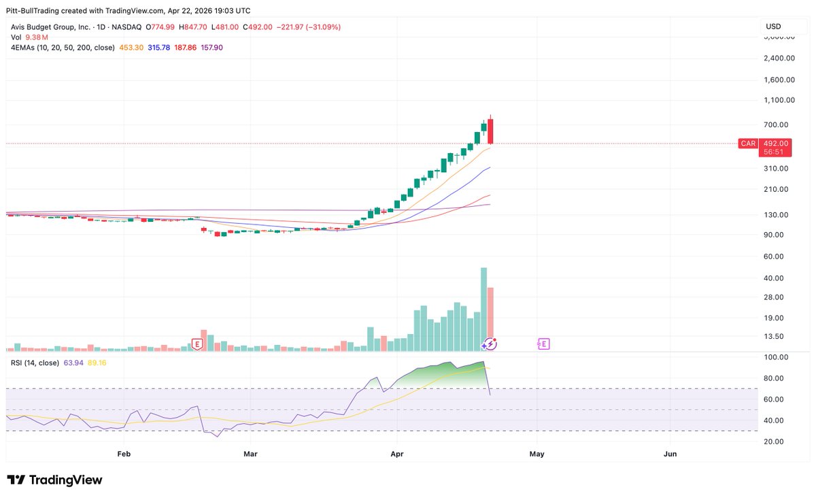Click the Feb label on time axis

[x=124, y=453]
